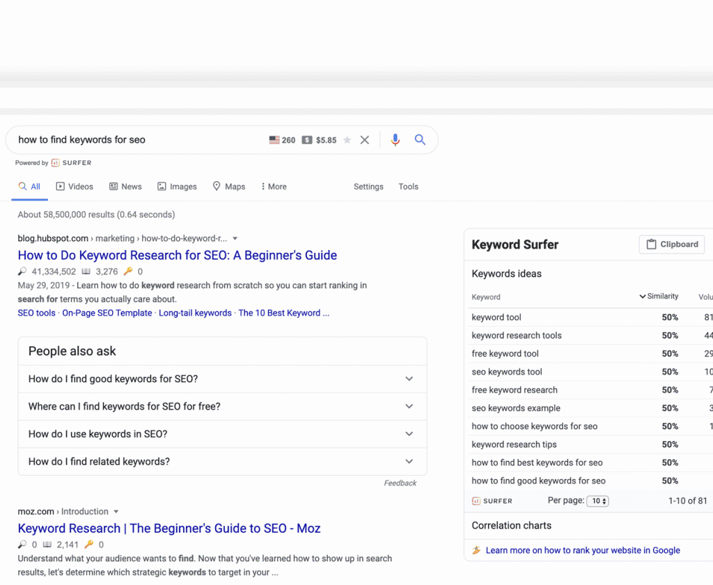Click the Surfer logo in keyword panel footer
The height and width of the screenshot is (585, 713).
pos(492,501)
